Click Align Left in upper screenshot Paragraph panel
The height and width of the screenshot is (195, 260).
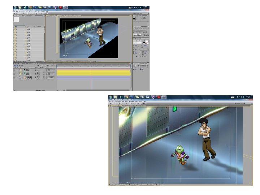[x=134, y=66]
